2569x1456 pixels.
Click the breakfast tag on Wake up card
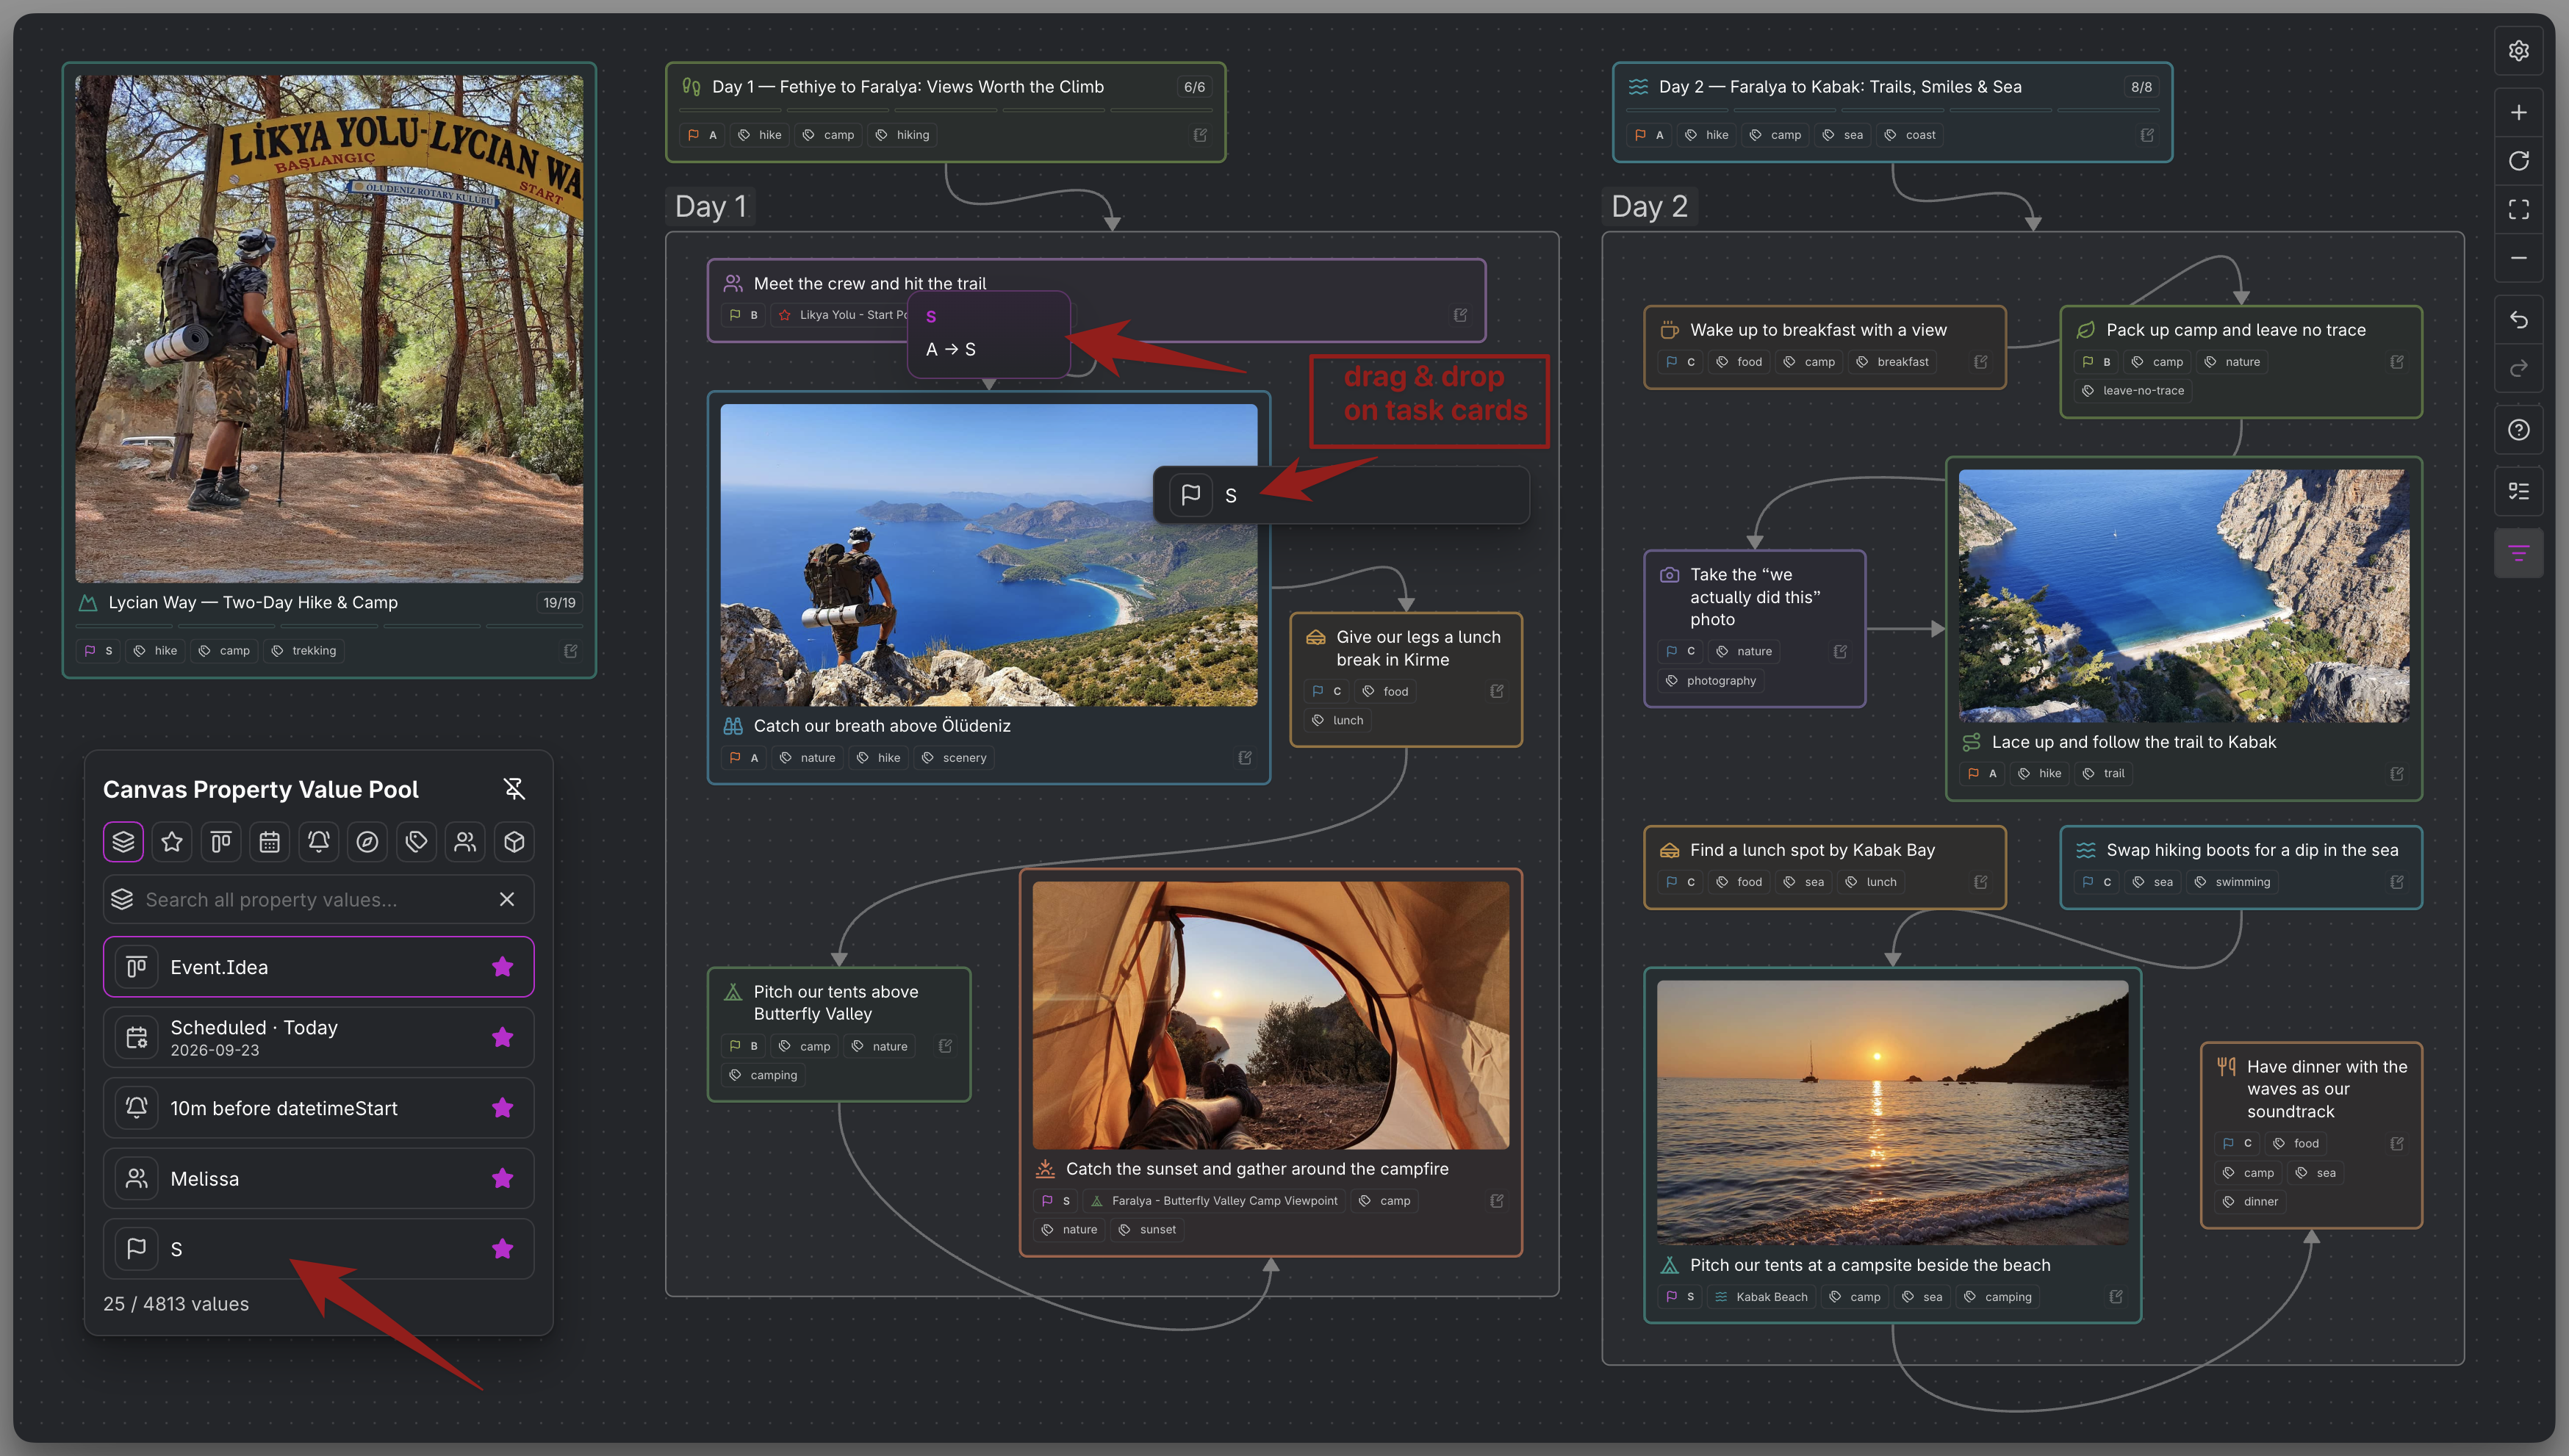pyautogui.click(x=1892, y=362)
